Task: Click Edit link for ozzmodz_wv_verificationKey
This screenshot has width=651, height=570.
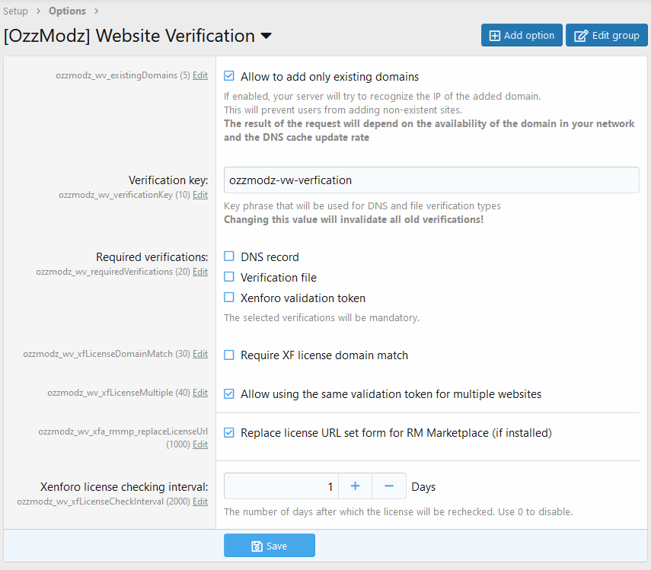Action: click(x=200, y=195)
